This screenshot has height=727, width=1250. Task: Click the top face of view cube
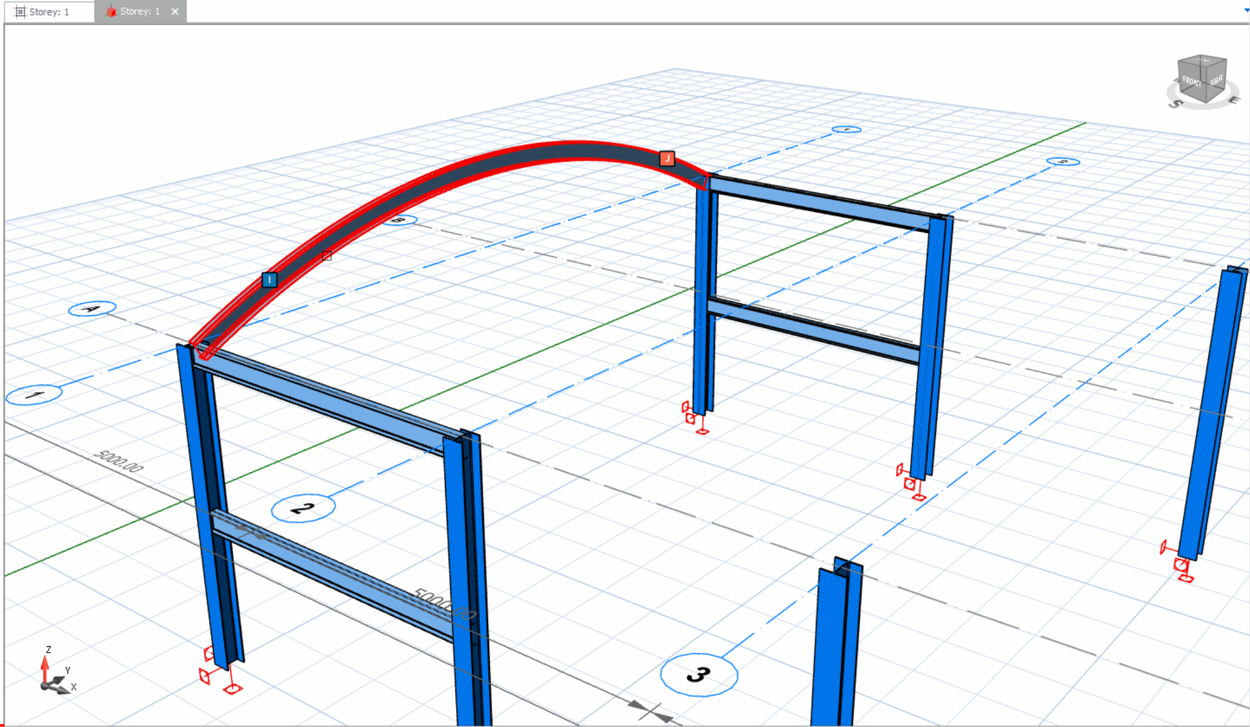click(1203, 61)
